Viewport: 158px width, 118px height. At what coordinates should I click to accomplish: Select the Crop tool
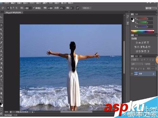[x=1, y=34]
